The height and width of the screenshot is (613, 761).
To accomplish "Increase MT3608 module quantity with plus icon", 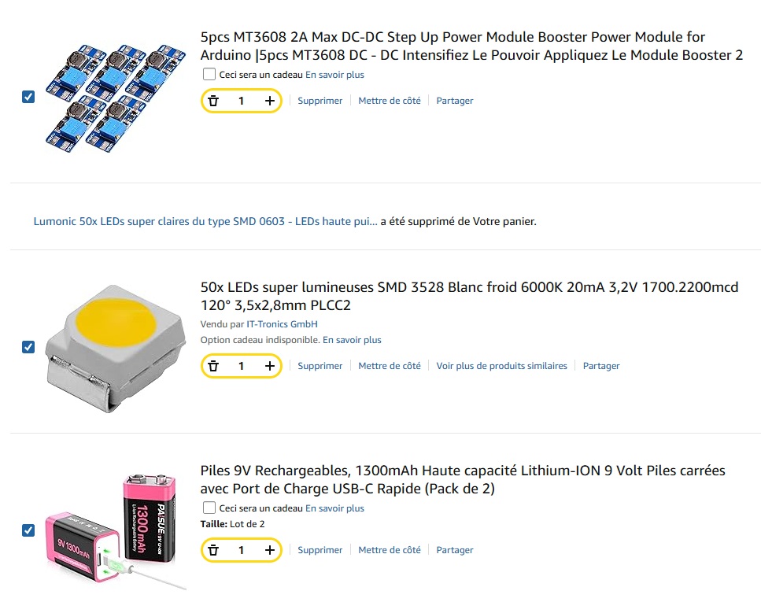I will [x=270, y=101].
